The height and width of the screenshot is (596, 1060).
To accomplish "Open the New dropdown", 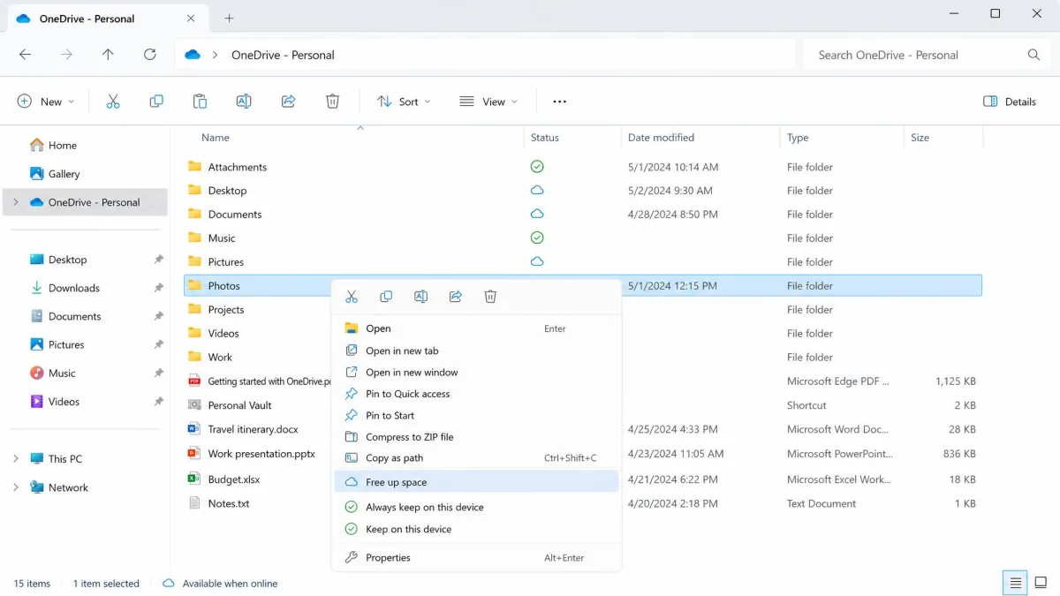I will [46, 102].
